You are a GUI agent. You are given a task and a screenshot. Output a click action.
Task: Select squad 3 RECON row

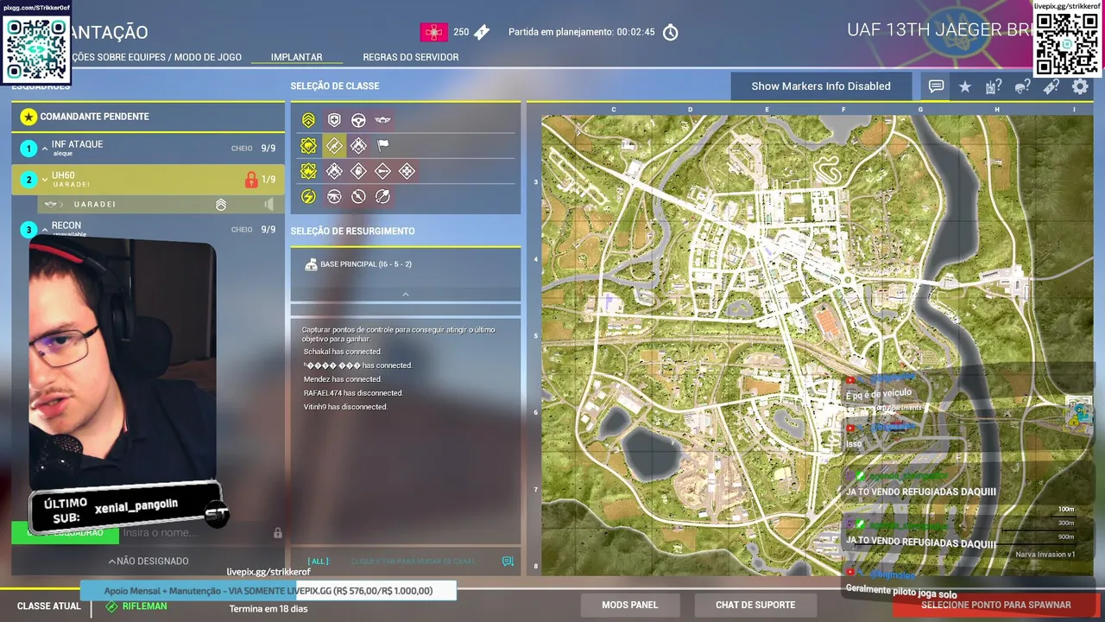(148, 230)
